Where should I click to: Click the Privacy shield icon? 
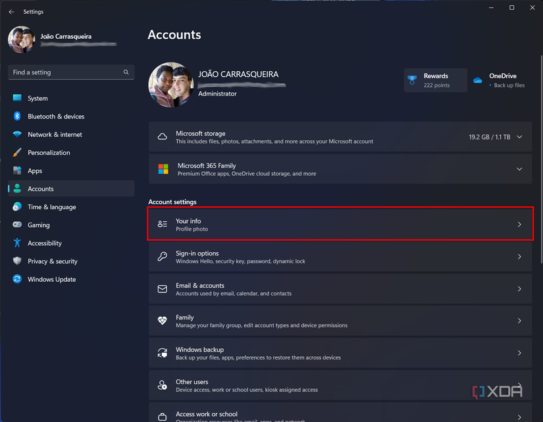coord(17,261)
